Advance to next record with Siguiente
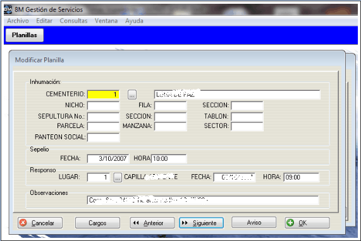Viewport: 361px width, 241px height. click(201, 223)
